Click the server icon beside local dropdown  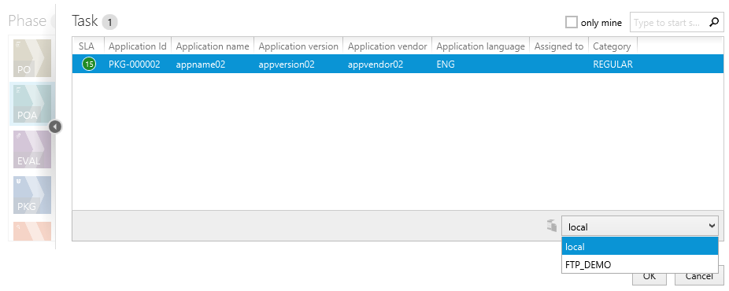pyautogui.click(x=552, y=226)
